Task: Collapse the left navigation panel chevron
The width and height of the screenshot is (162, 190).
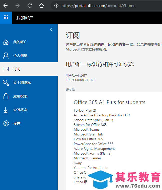Action: pyautogui.click(x=51, y=30)
